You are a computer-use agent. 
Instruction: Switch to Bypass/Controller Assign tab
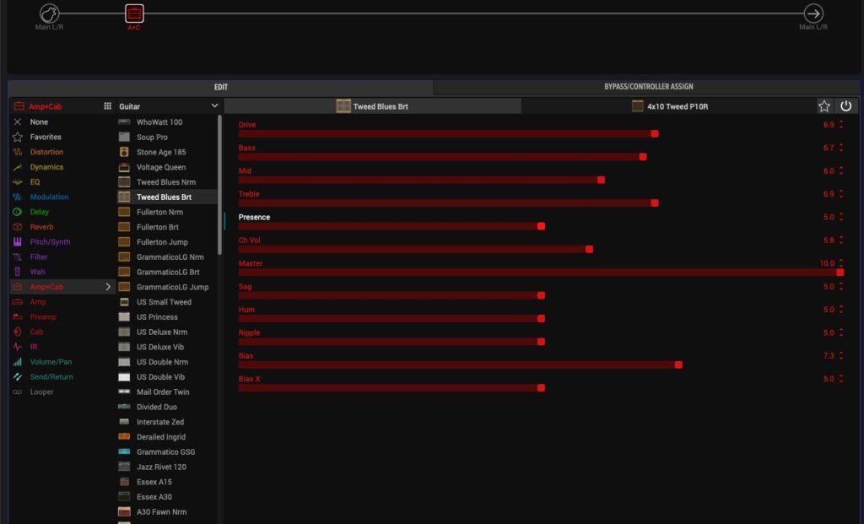click(648, 87)
